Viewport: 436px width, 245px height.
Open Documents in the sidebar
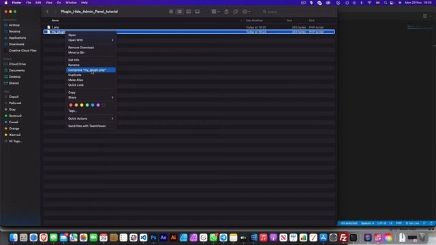(16, 71)
